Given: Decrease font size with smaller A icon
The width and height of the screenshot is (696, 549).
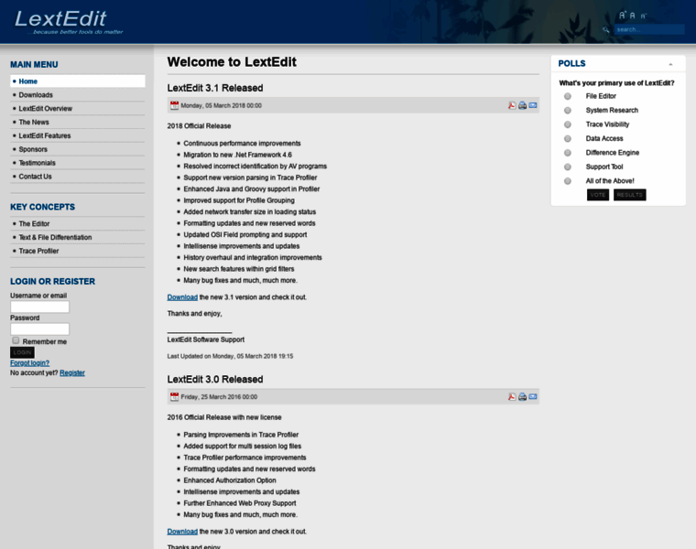Looking at the screenshot, I should [643, 16].
